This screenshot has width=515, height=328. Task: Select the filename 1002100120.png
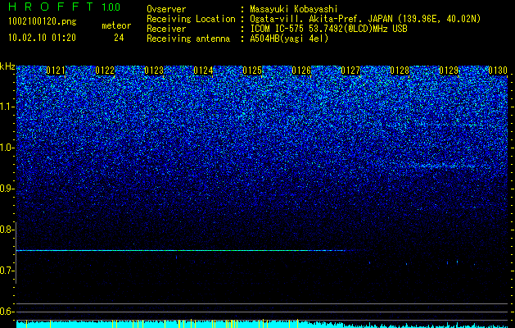[43, 22]
